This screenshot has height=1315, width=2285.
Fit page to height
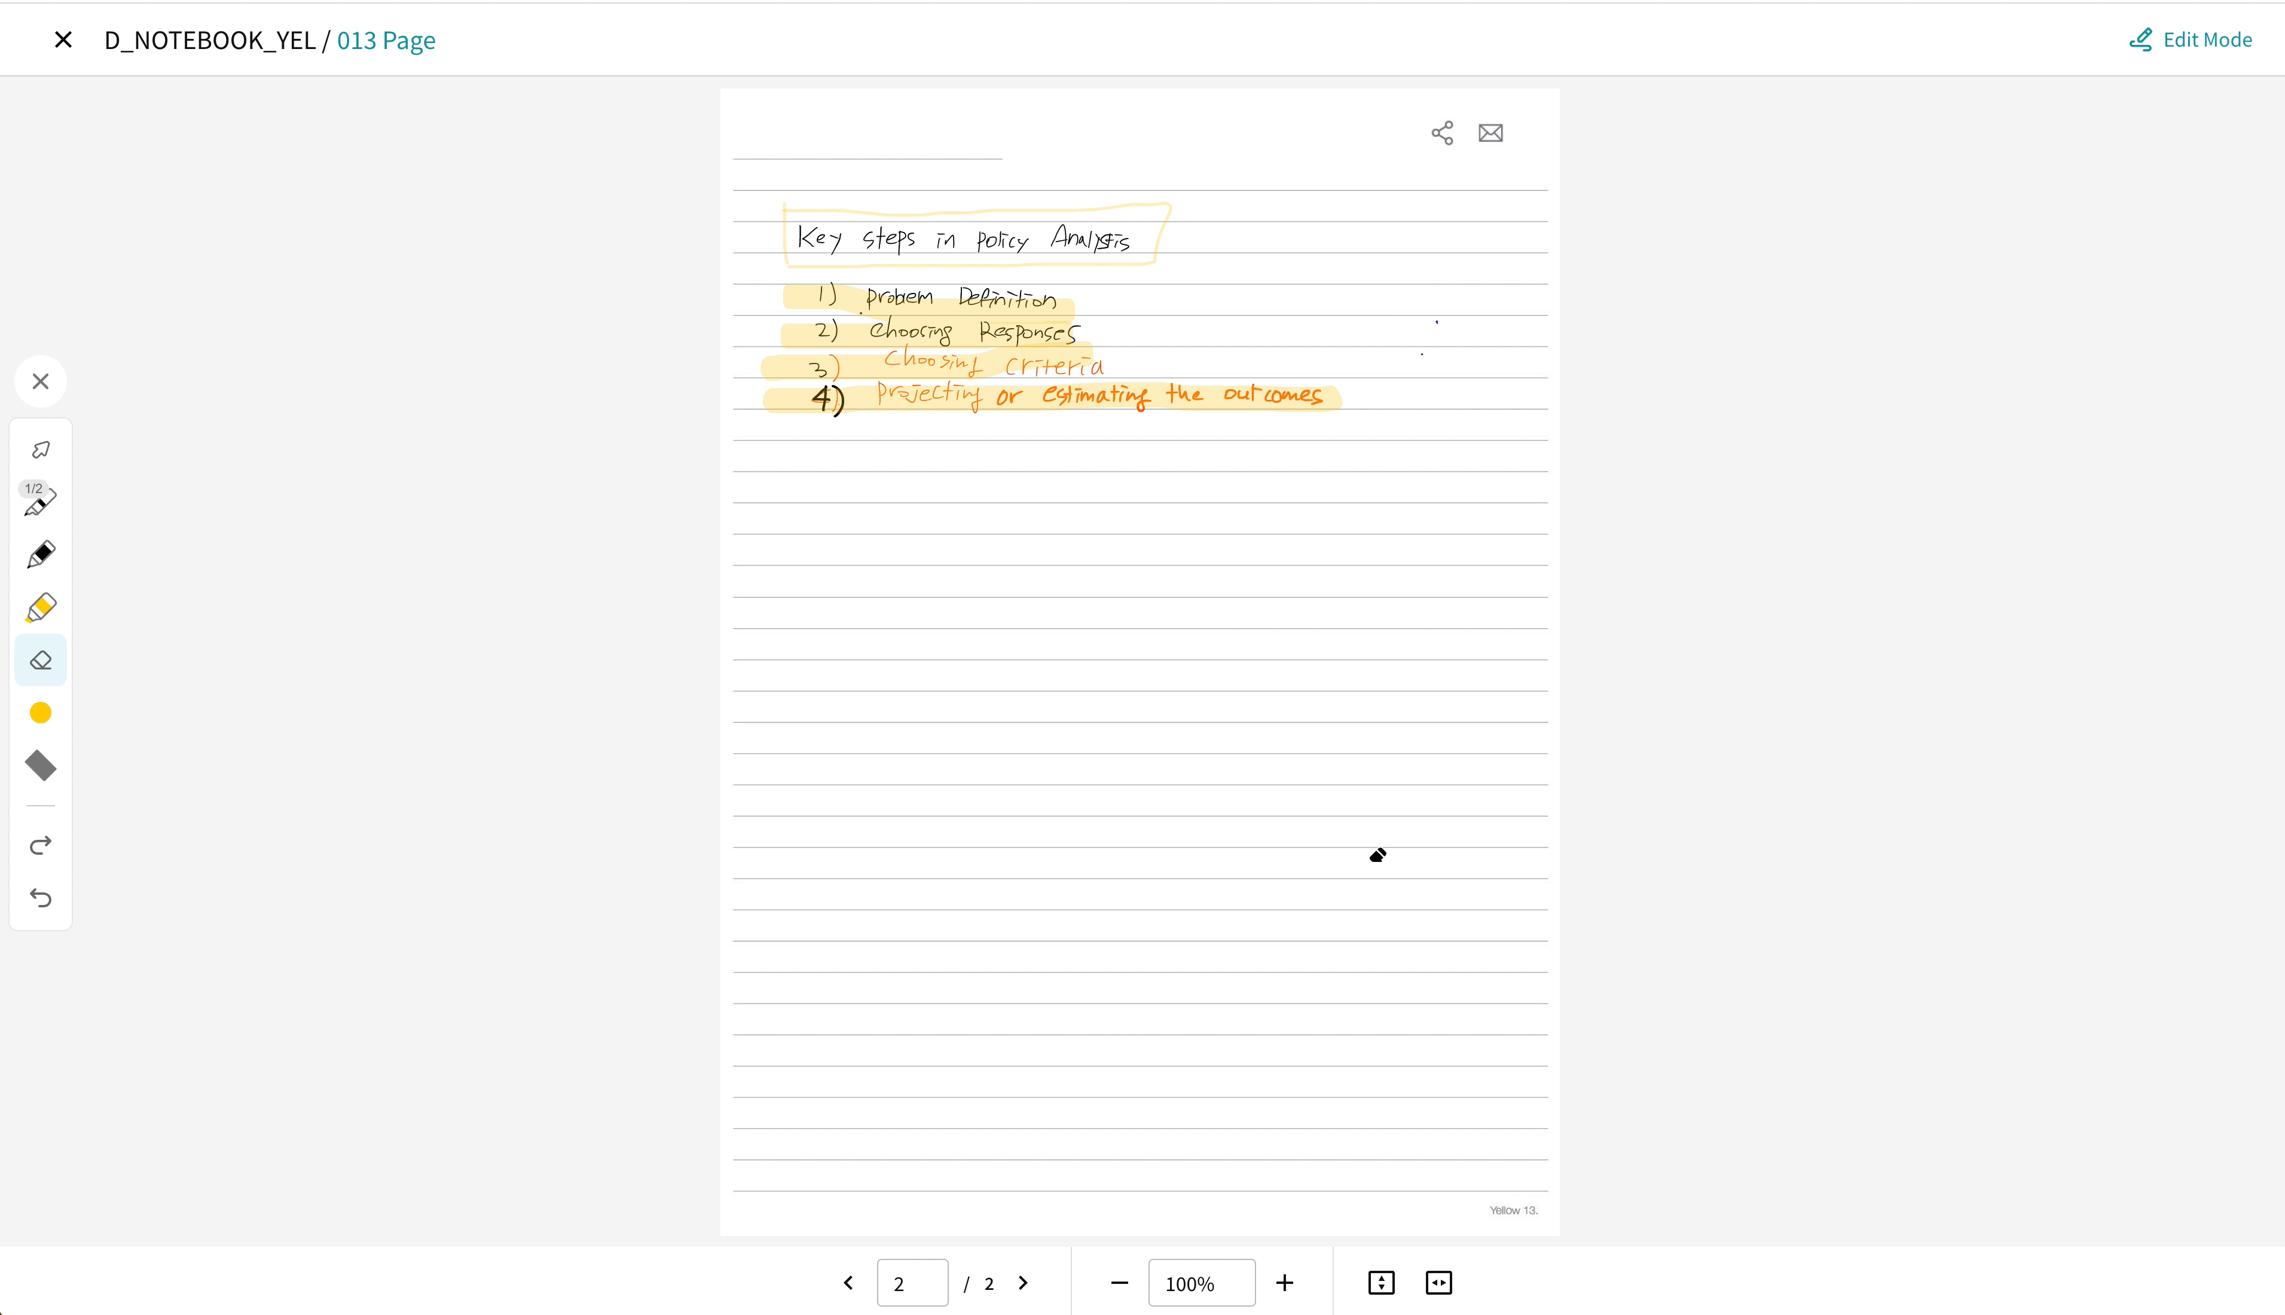(1381, 1283)
